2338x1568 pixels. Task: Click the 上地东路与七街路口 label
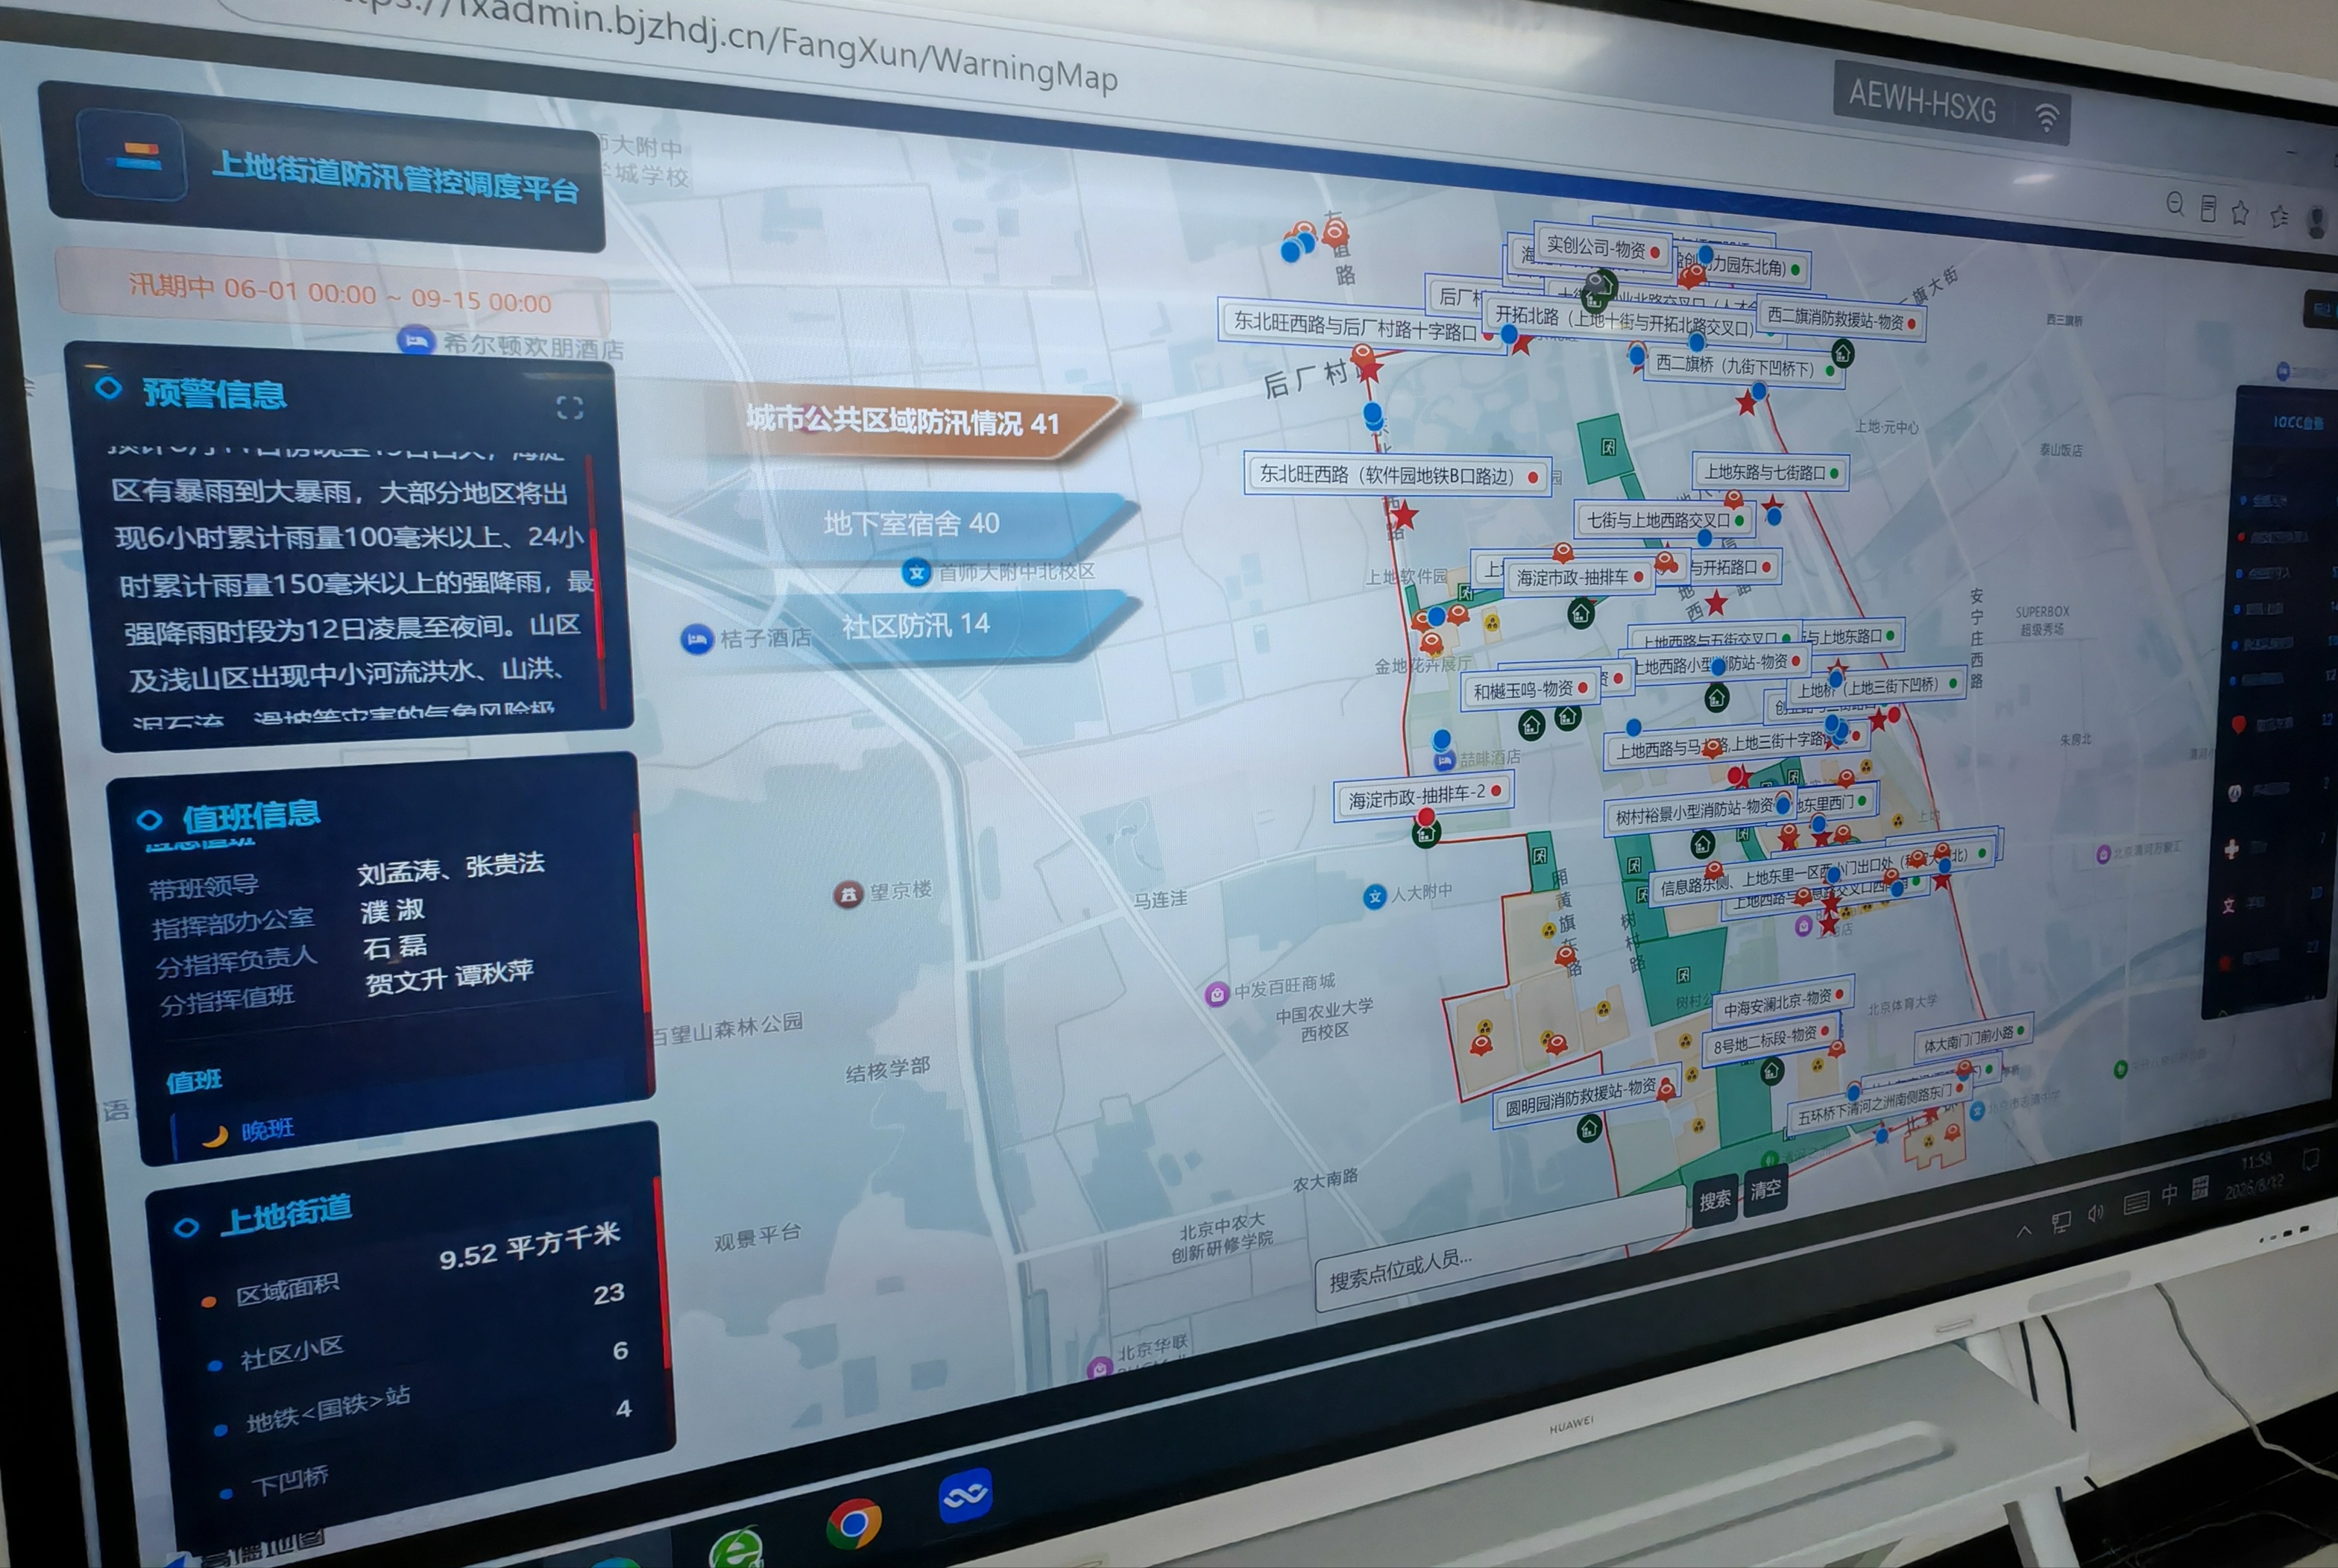point(1771,472)
